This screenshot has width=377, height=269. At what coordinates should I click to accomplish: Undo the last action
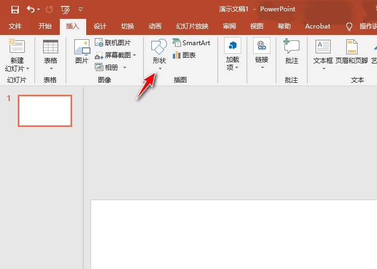click(31, 9)
